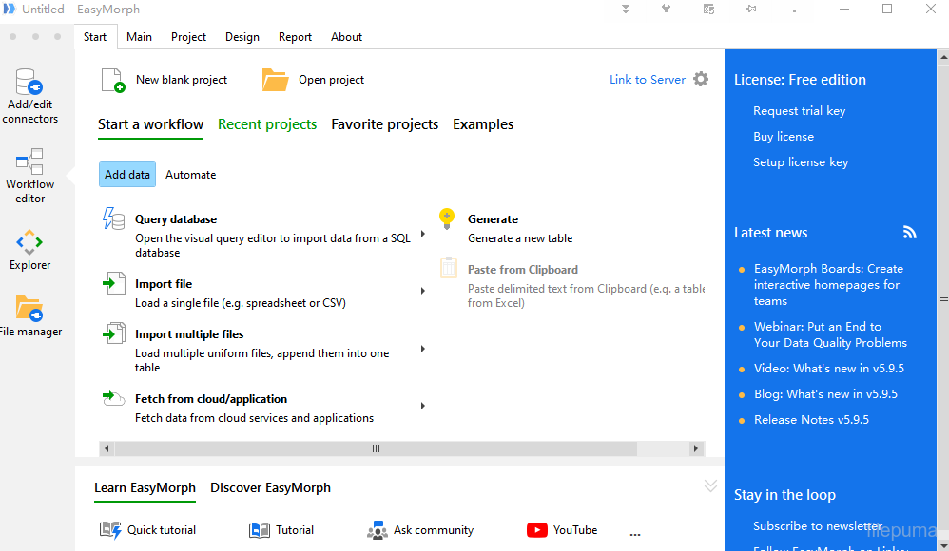Click the horizontal scrollbar under workflow list

pos(376,448)
